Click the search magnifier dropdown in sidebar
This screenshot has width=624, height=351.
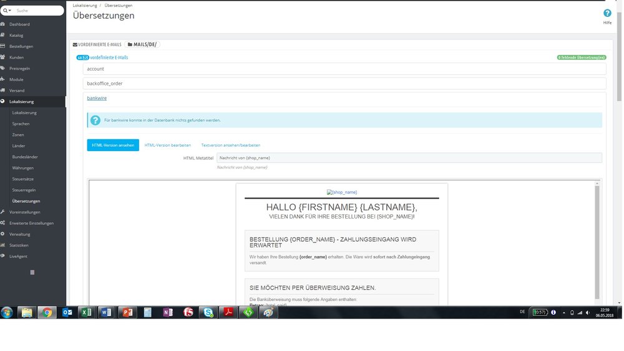[x=7, y=11]
